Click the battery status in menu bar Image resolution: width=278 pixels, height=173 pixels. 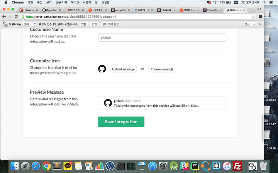225,2
